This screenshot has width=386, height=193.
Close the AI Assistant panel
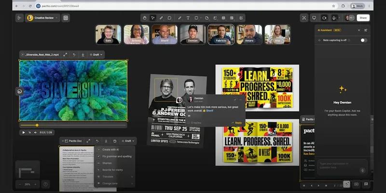[x=358, y=30]
